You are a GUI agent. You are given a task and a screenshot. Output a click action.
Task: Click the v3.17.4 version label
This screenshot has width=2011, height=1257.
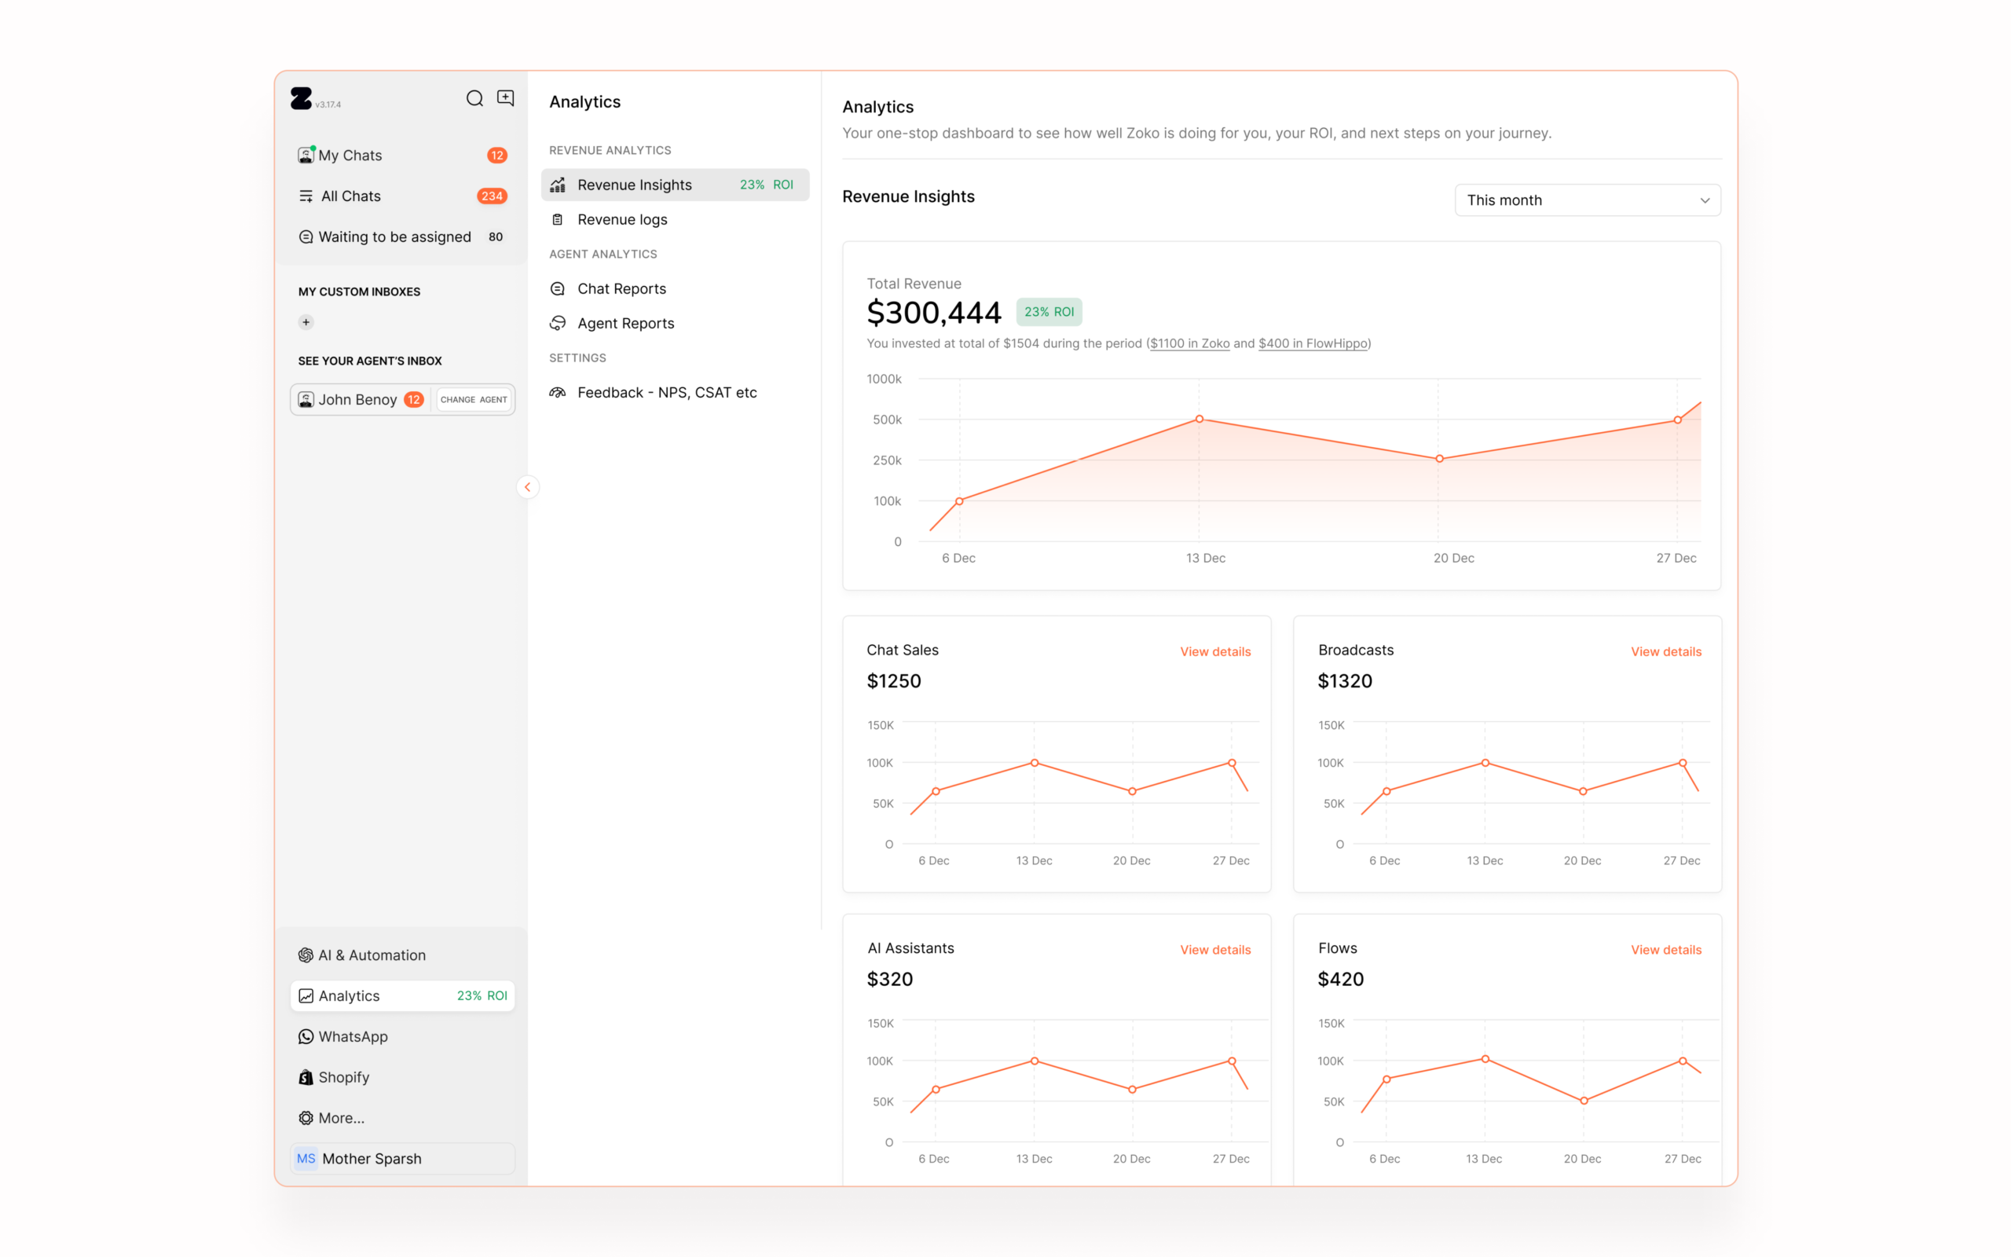tap(328, 104)
